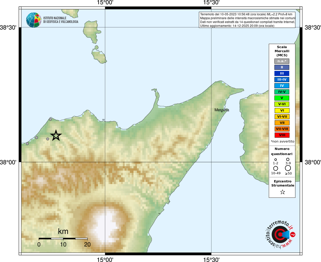Select the green V intensity swatch
This screenshot has width=321, height=262.
[x=282, y=98]
